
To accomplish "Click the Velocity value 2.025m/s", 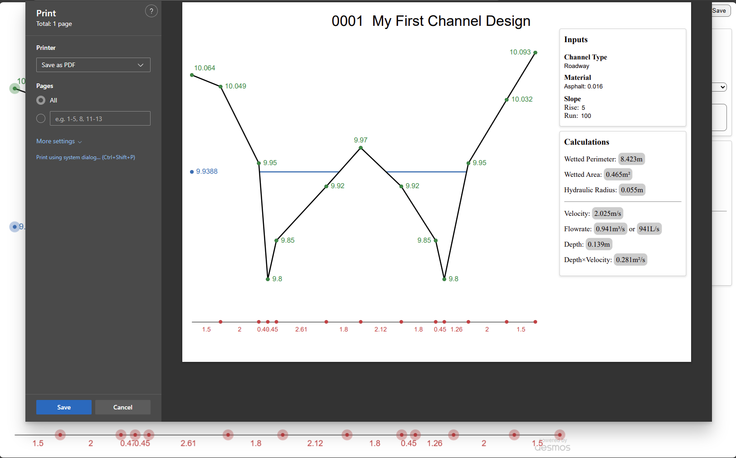I will click(608, 214).
